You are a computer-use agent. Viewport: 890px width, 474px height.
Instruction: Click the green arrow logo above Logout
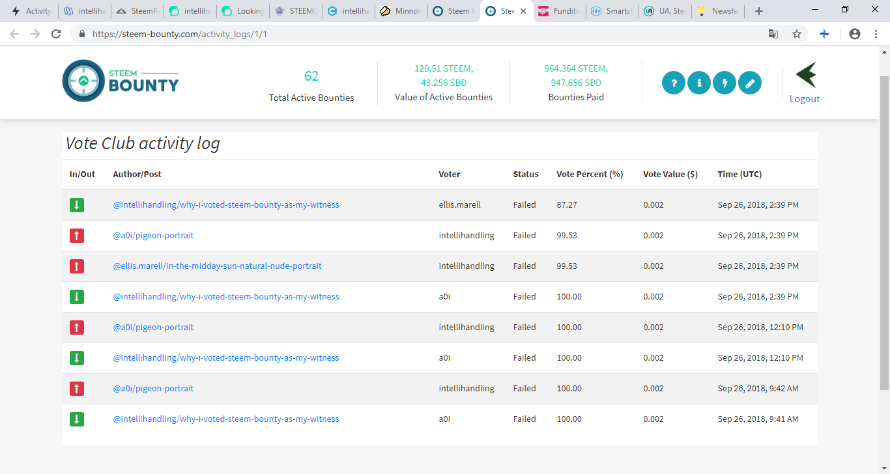pos(805,75)
